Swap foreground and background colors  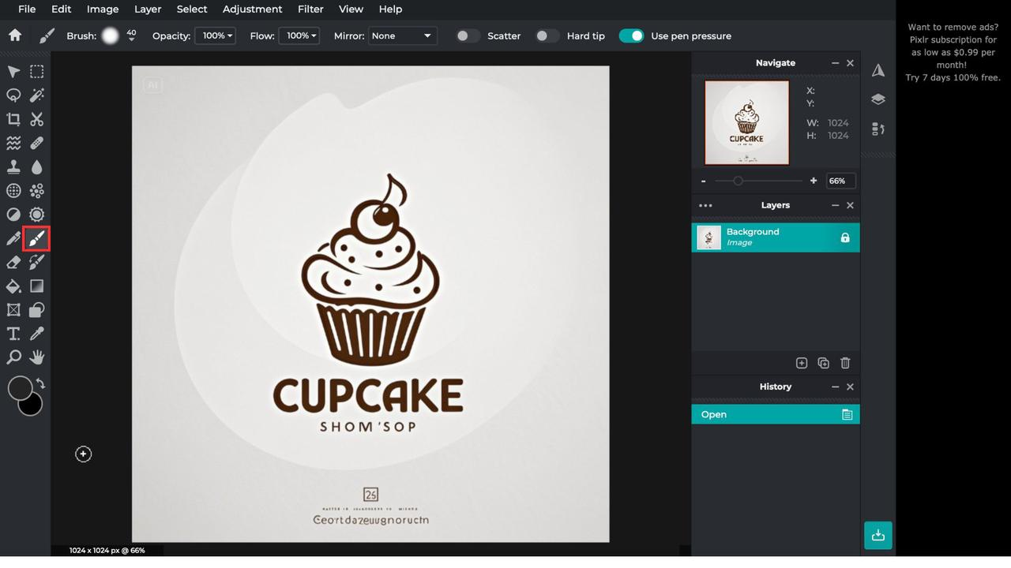click(40, 383)
